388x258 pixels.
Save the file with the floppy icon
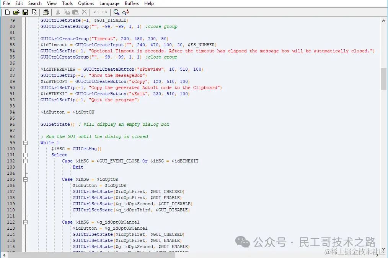pyautogui.click(x=25, y=12)
